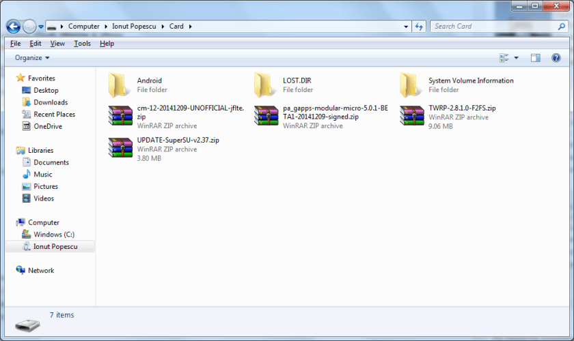Click the Refresh button in address bar
Viewport: 574px width, 341px height.
pyautogui.click(x=419, y=27)
